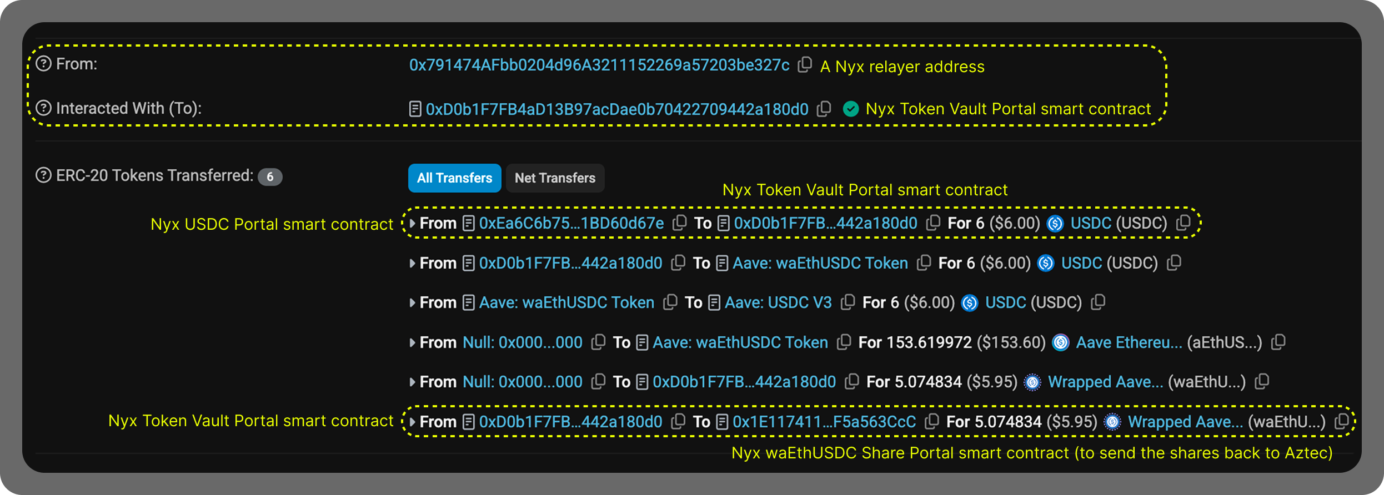Open the Aave Ethereu... token link

[x=1129, y=342]
